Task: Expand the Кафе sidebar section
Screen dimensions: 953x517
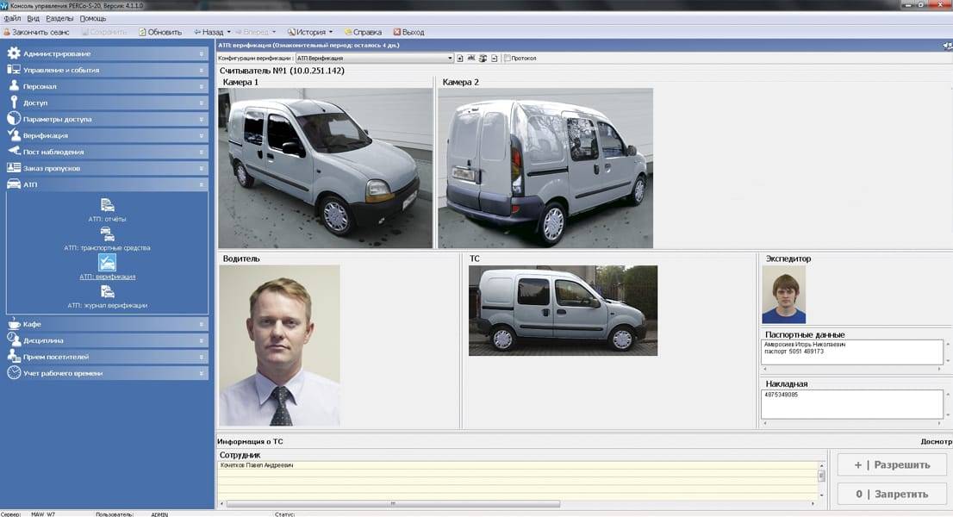Action: tap(107, 324)
